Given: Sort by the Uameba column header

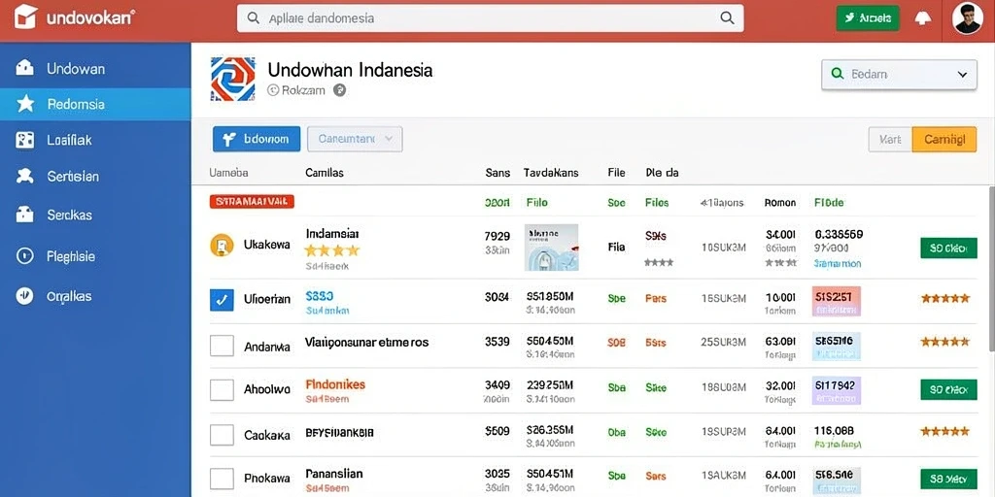Looking at the screenshot, I should (228, 173).
